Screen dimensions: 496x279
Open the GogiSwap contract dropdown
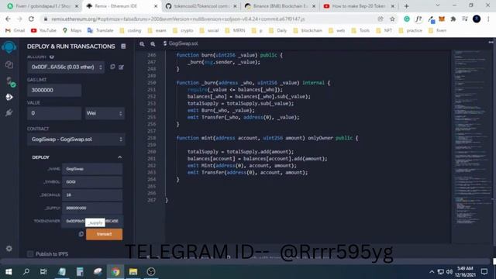pos(76,139)
